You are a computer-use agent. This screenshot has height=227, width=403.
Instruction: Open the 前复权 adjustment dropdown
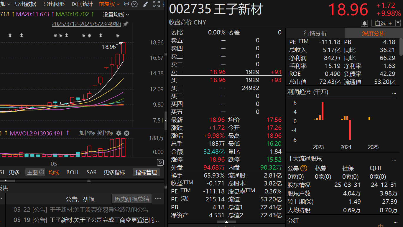coord(109,4)
